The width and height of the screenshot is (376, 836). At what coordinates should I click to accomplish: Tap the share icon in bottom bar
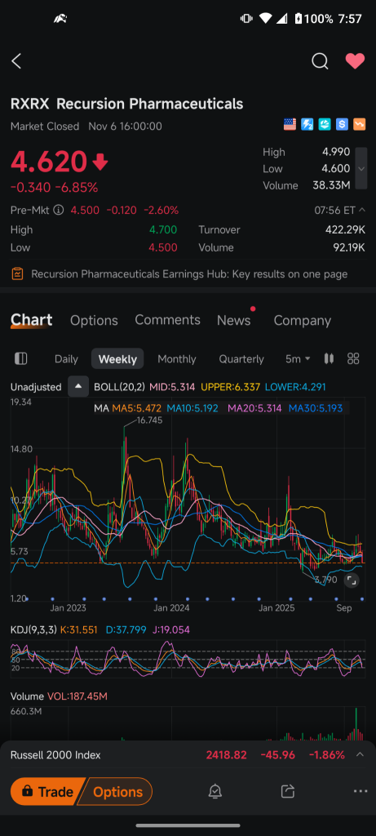[x=288, y=791]
